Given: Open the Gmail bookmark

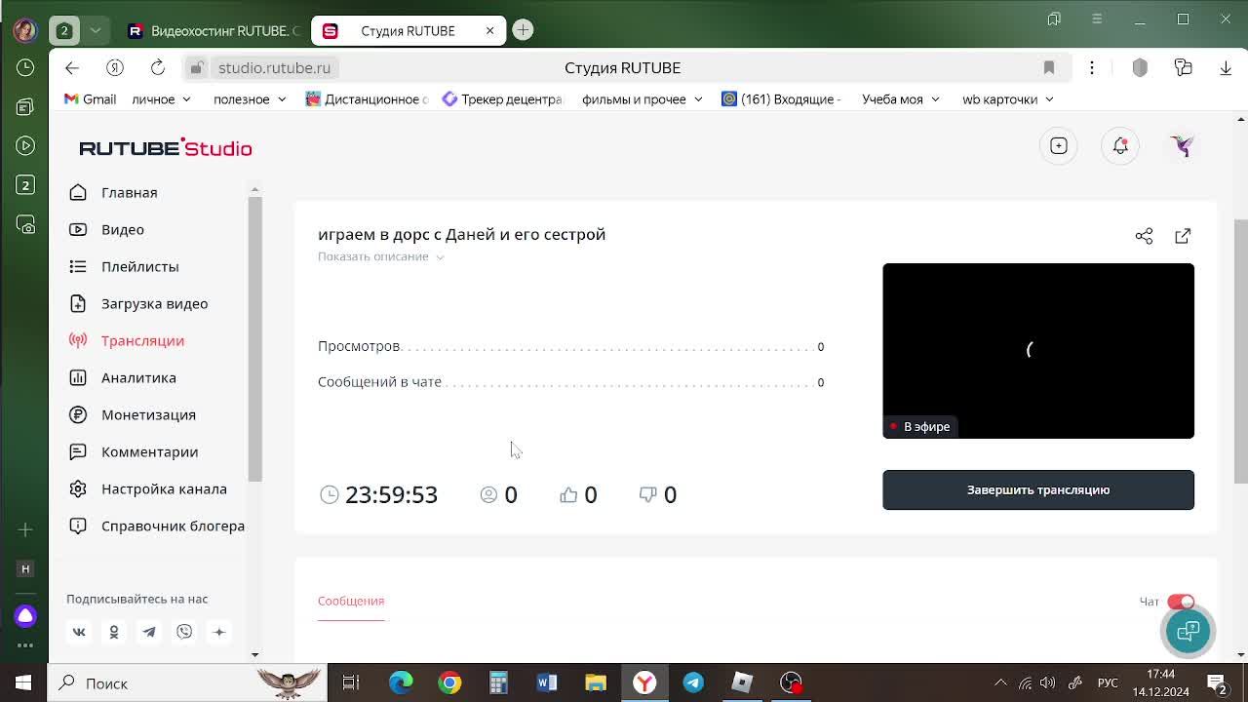Looking at the screenshot, I should [x=90, y=98].
